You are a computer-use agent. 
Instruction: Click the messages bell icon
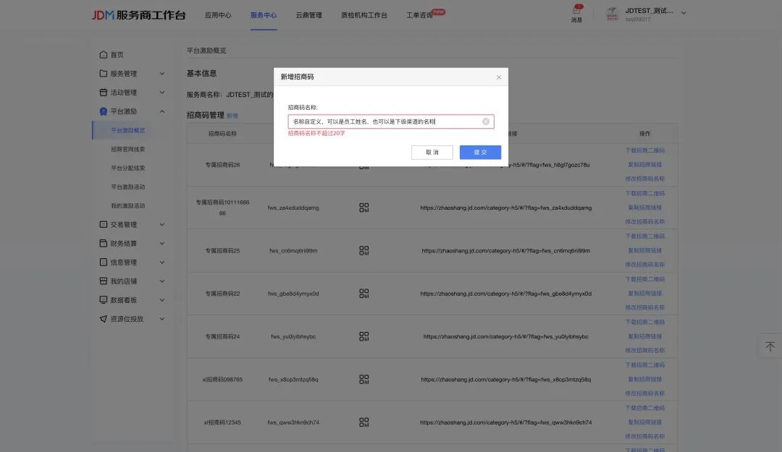coord(576,11)
